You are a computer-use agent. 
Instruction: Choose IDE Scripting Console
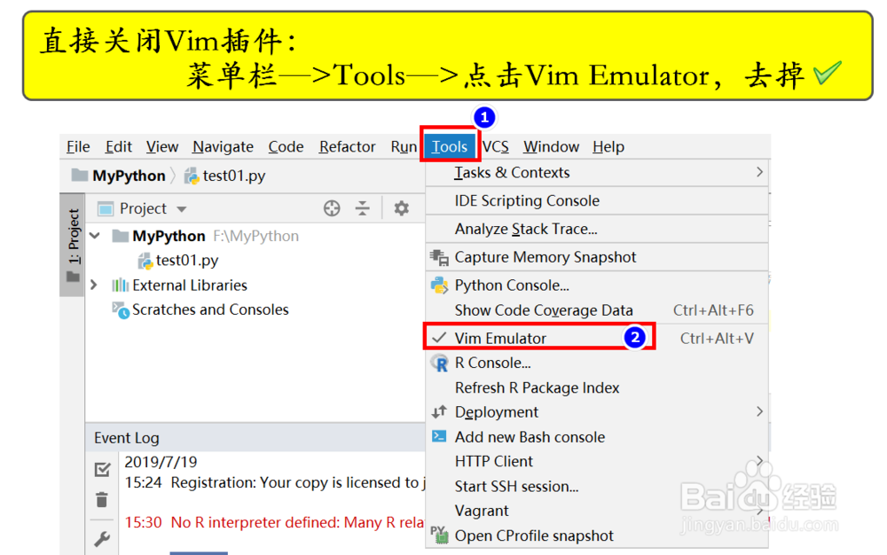pyautogui.click(x=597, y=200)
